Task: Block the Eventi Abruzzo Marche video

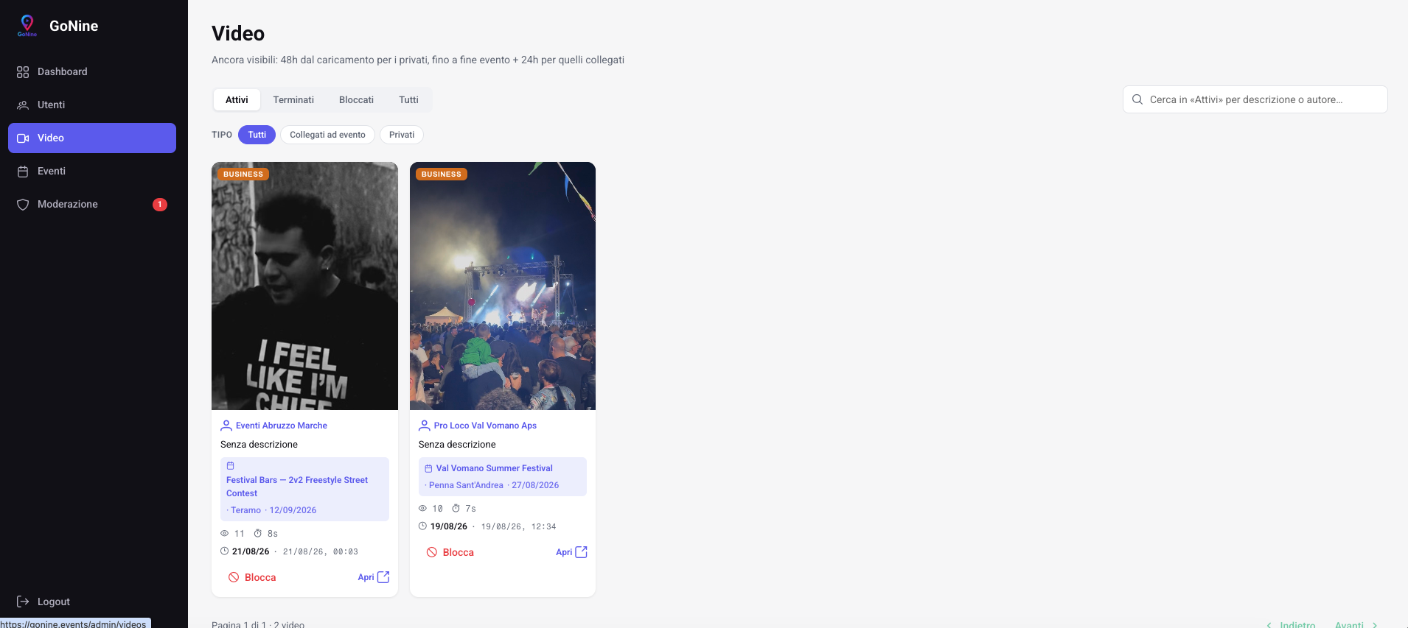Action: pyautogui.click(x=252, y=577)
